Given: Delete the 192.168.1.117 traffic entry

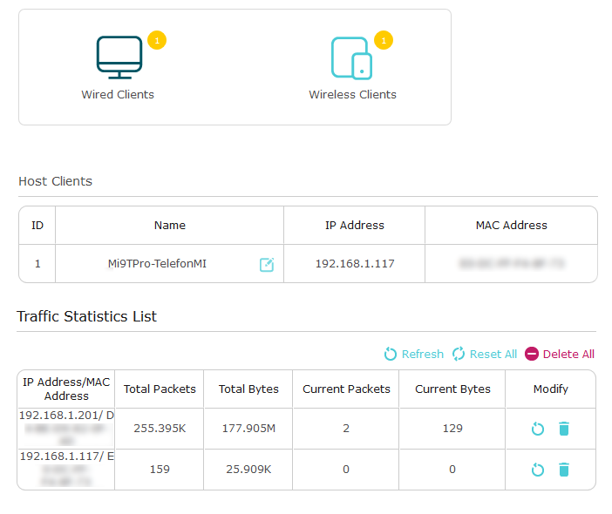Looking at the screenshot, I should (564, 470).
